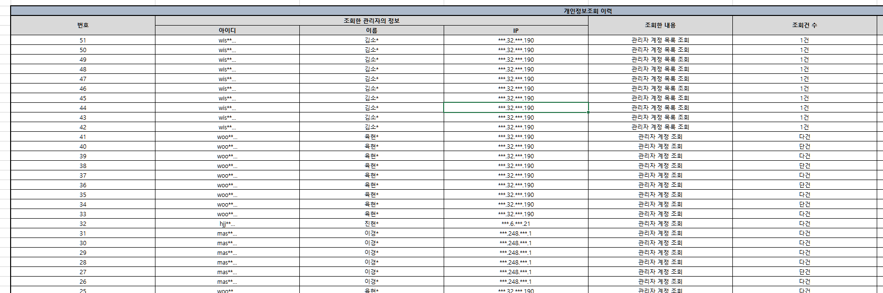
Task: Select the IP cell in row 29
Action: 516,253
